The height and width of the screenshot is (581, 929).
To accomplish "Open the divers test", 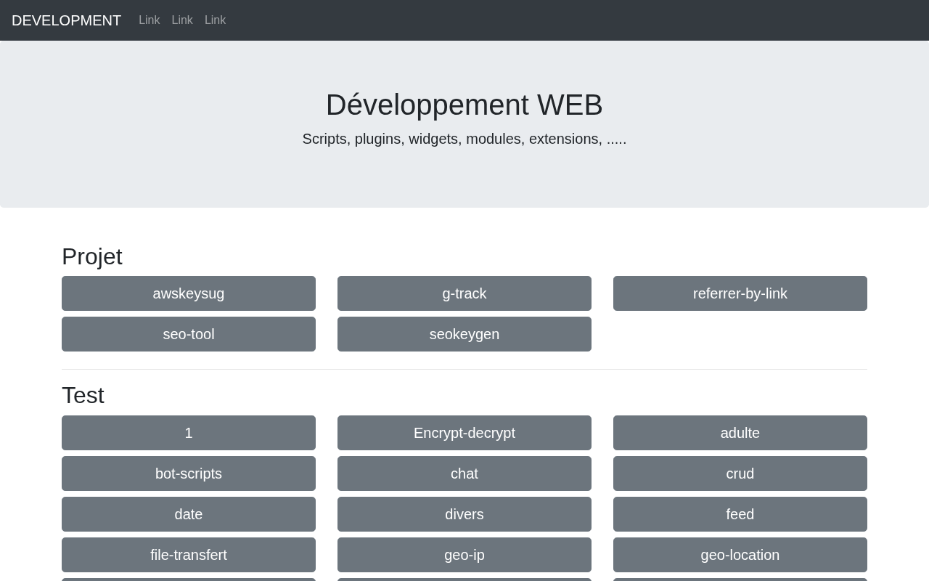I will pyautogui.click(x=464, y=514).
